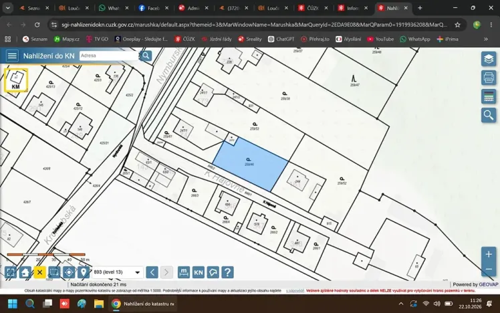500x313 pixels.
Task: Zoom in with the plus button
Action: click(489, 254)
